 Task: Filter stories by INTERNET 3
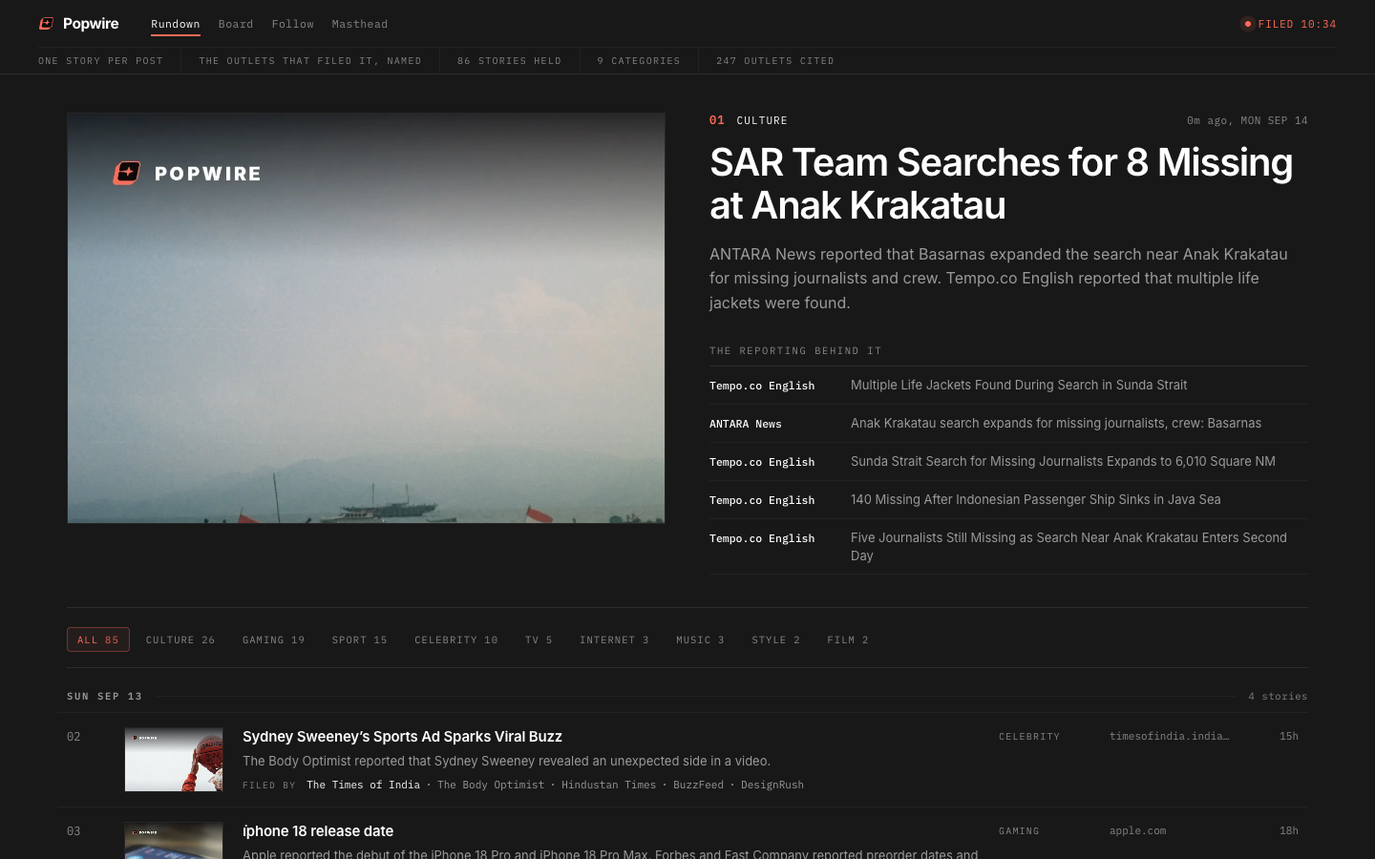pyautogui.click(x=614, y=639)
